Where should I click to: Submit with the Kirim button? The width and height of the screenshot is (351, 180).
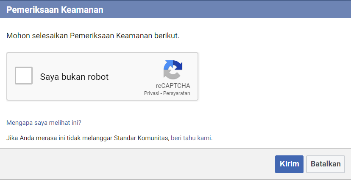click(289, 164)
